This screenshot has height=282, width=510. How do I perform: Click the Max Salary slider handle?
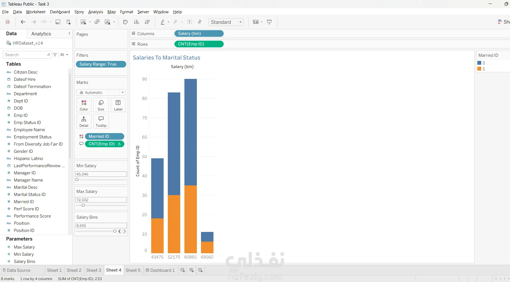tap(83, 205)
